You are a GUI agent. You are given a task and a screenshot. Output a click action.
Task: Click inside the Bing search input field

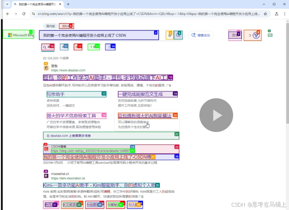99,35
